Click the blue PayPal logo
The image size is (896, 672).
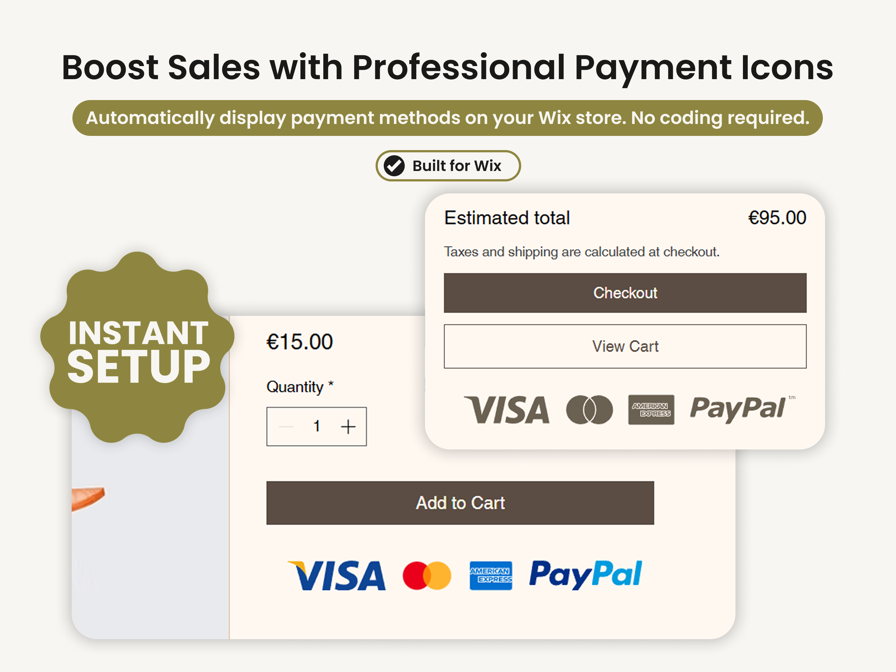pyautogui.click(x=585, y=575)
